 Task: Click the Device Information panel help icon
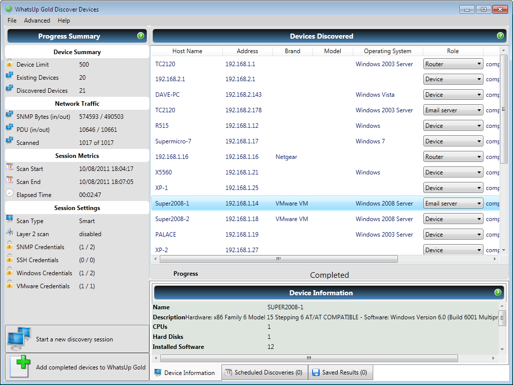(497, 292)
